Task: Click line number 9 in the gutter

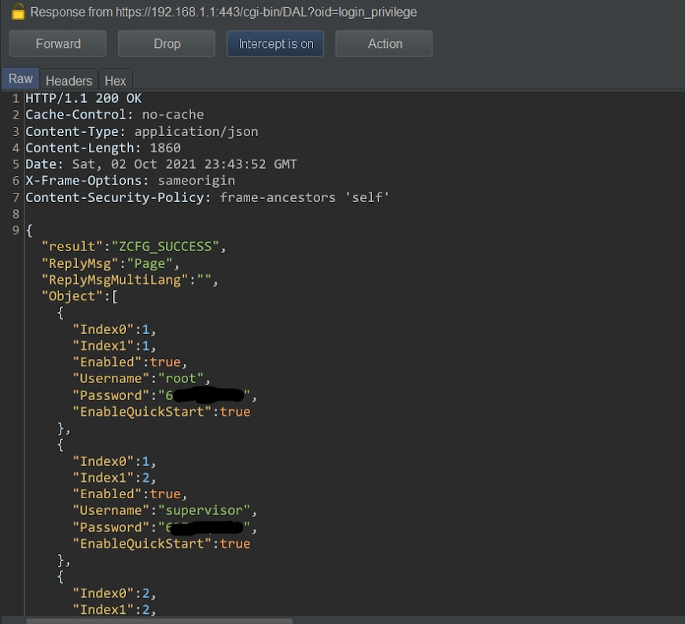Action: click(16, 230)
